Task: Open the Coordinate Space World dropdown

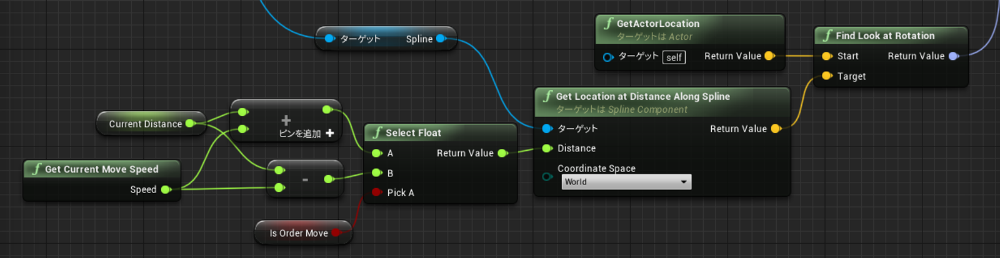Action: [626, 182]
